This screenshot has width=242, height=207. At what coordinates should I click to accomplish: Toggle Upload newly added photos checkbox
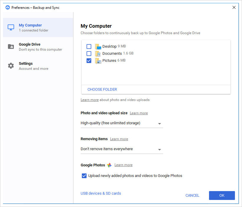click(84, 176)
